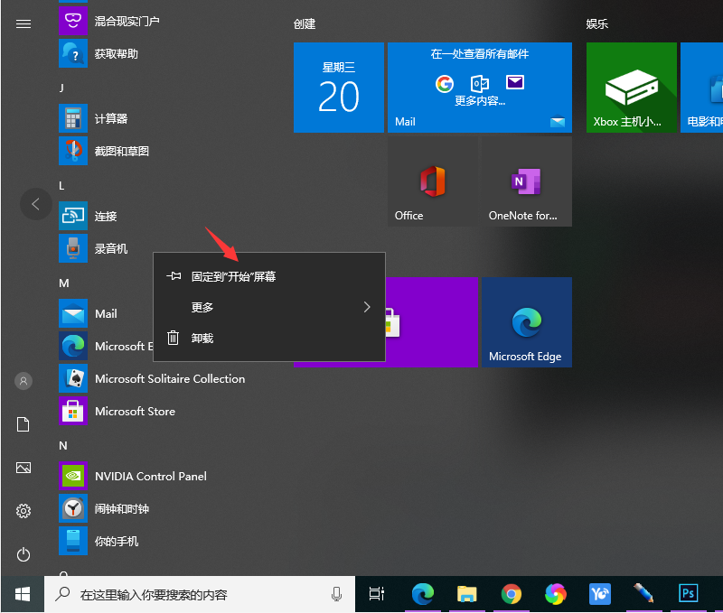
Task: Choose 卸载 (Uninstall) from context menu
Action: tap(202, 339)
